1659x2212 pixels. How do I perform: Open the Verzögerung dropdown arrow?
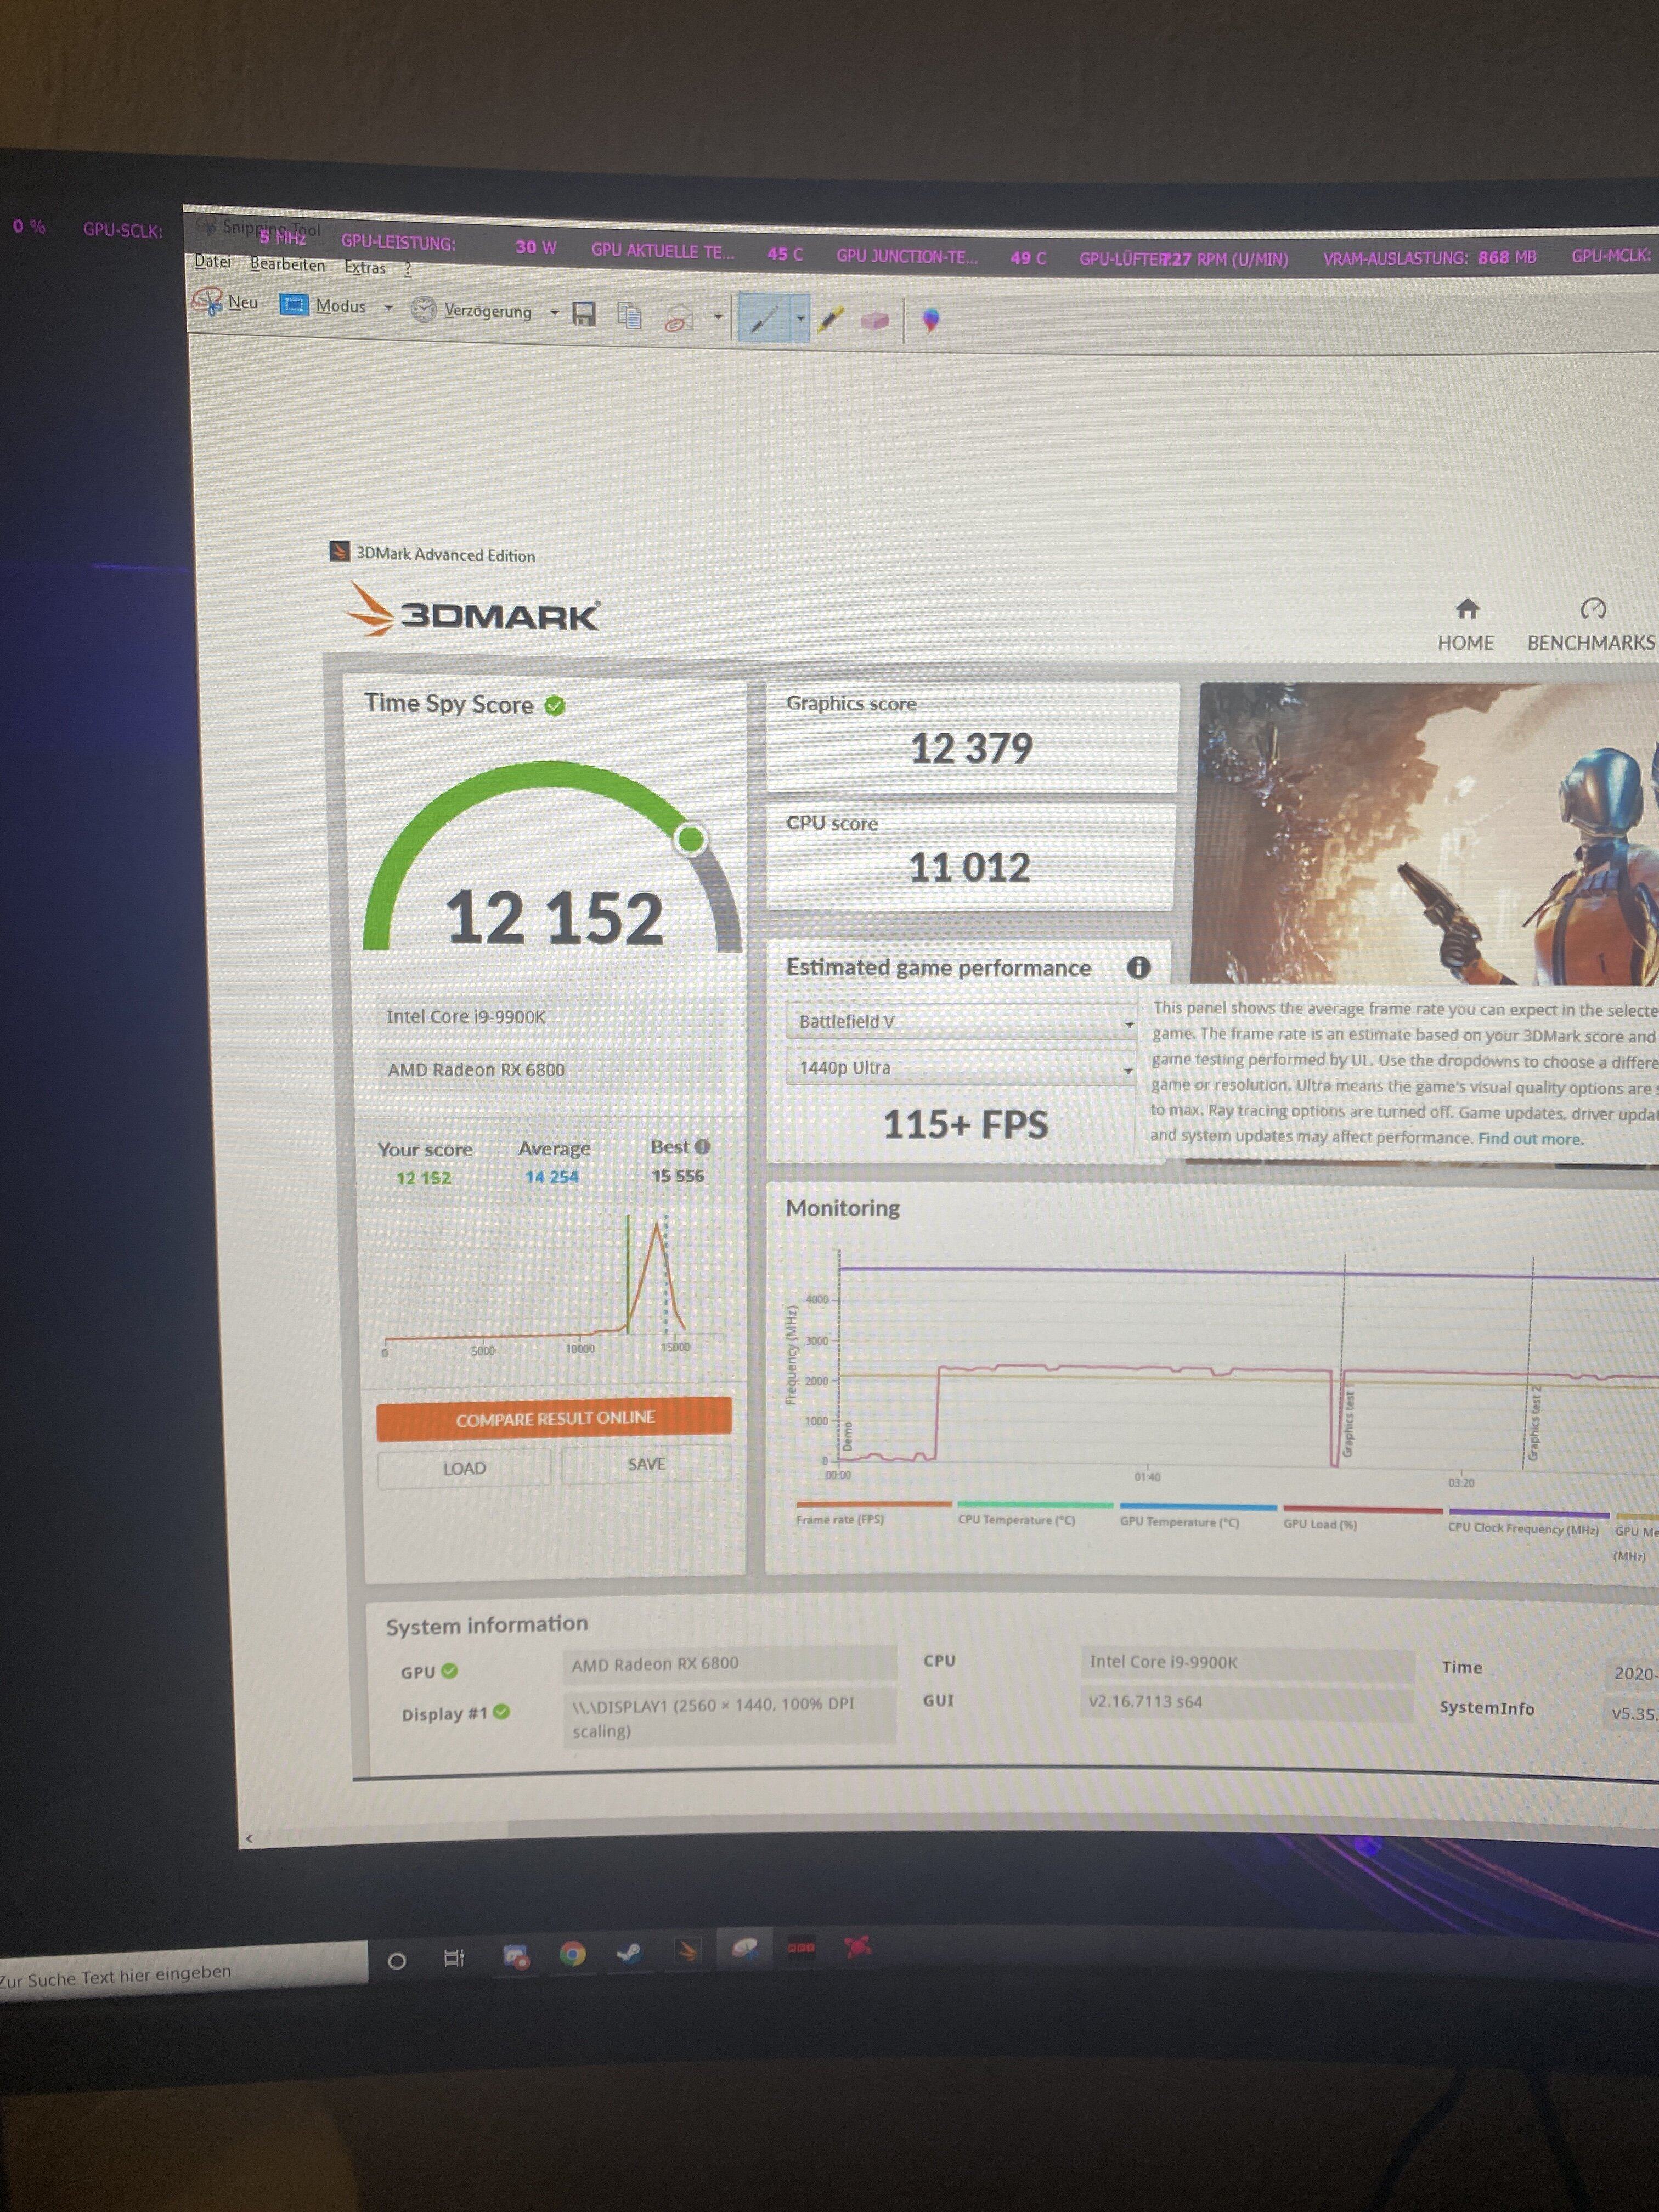coord(554,313)
